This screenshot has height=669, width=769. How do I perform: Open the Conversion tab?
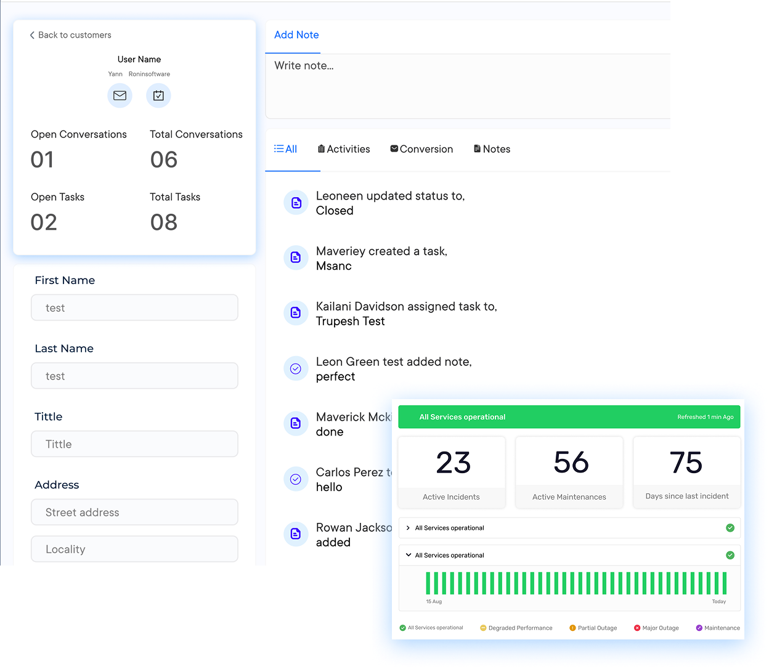tap(421, 149)
